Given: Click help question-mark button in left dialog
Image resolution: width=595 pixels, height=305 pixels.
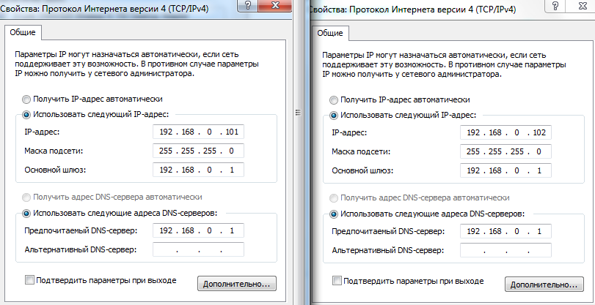Looking at the screenshot, I should pyautogui.click(x=248, y=6).
